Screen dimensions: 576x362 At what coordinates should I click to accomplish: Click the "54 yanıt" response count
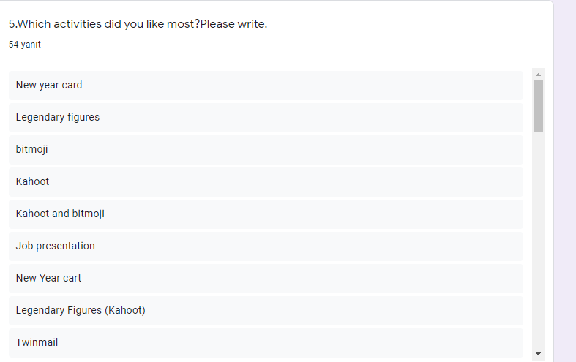[x=25, y=45]
